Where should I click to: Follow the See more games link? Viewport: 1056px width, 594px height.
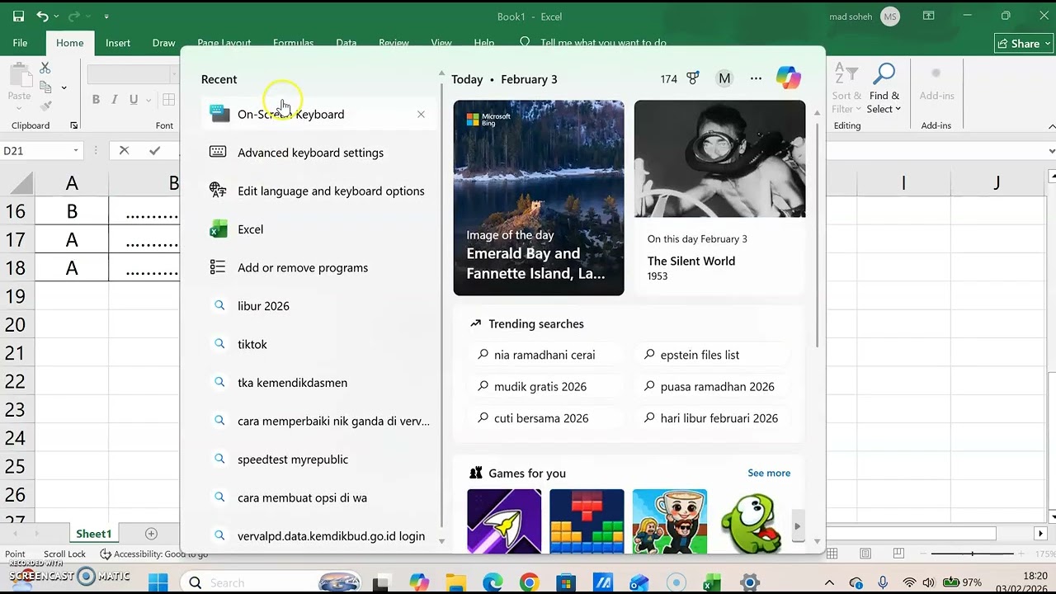pos(769,473)
